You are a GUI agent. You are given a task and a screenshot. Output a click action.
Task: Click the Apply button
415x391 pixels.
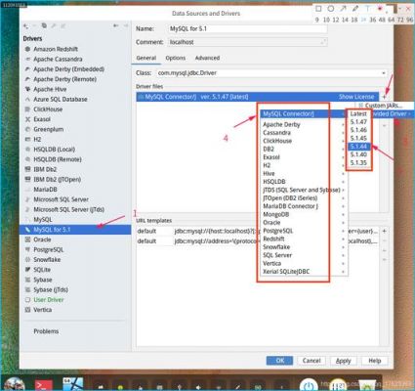tap(343, 361)
